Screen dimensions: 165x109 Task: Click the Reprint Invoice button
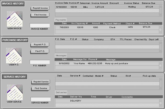coord(40,8)
